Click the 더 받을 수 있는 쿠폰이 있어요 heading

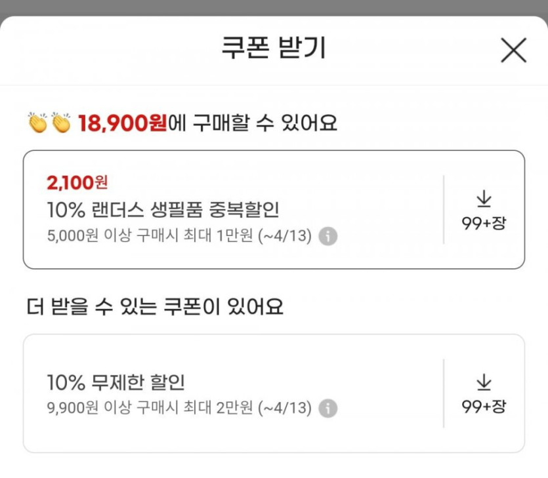pyautogui.click(x=156, y=307)
